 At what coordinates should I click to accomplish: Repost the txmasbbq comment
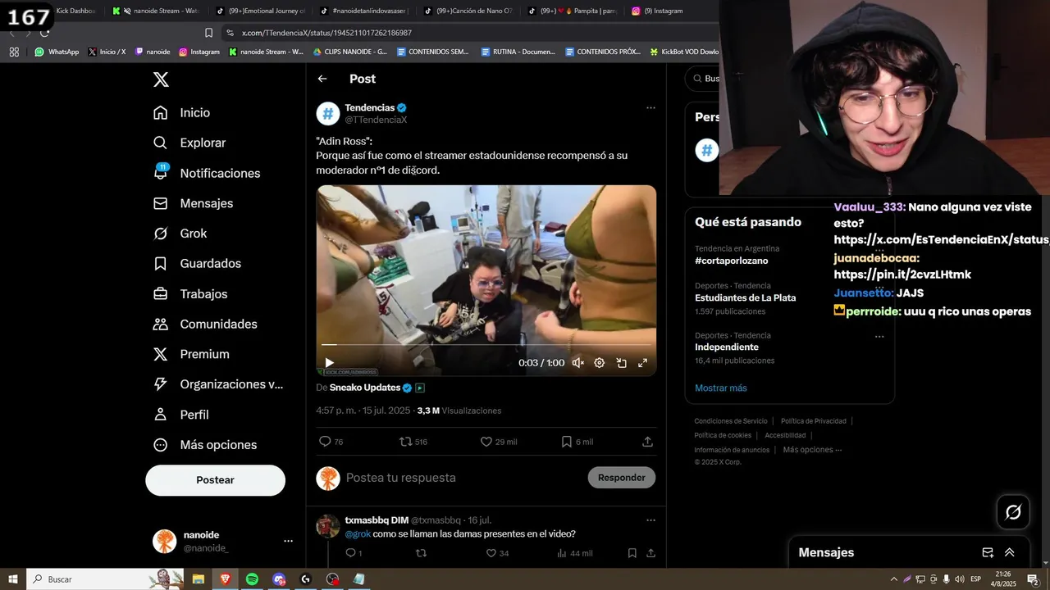pos(421,553)
